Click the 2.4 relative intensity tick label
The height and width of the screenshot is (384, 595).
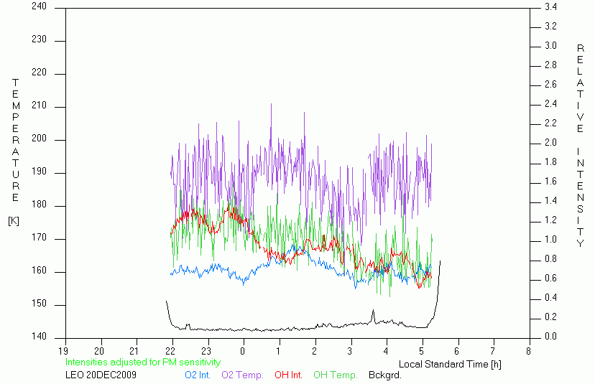coord(550,103)
